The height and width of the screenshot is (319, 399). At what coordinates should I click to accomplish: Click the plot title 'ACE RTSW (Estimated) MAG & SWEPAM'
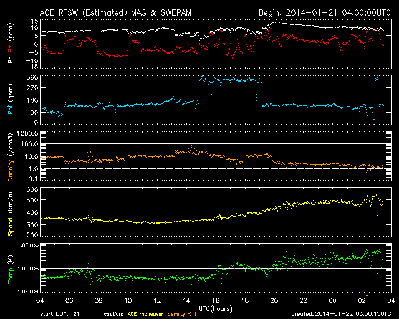[x=115, y=12]
